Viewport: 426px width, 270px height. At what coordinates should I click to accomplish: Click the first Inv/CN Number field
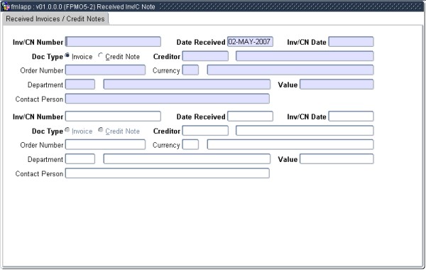[x=113, y=42]
